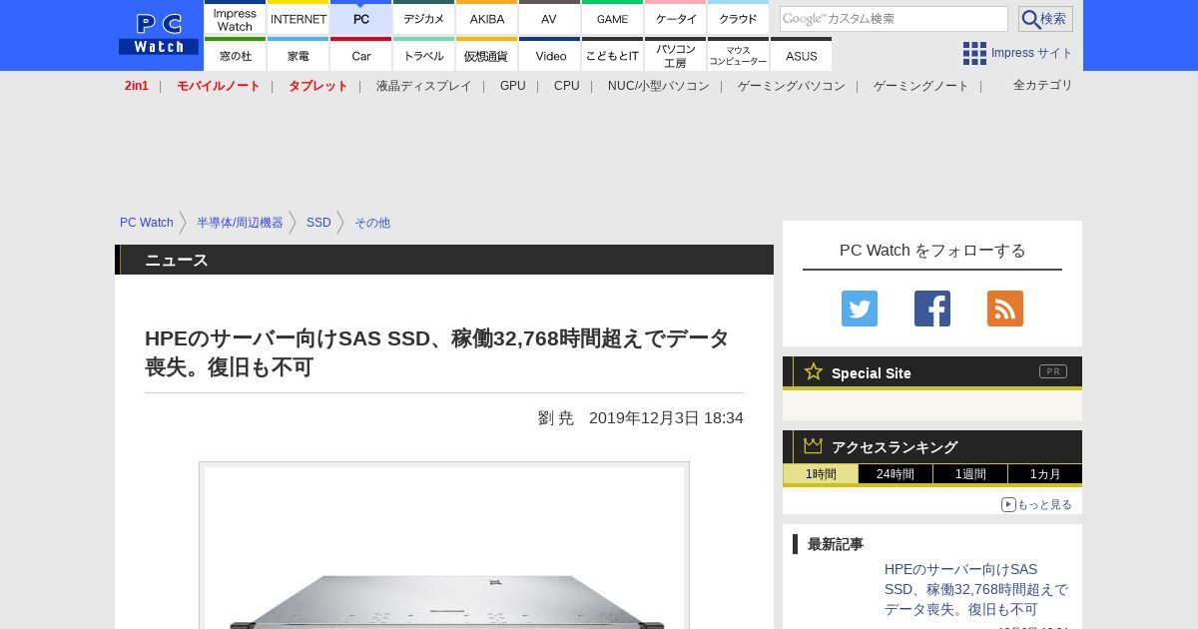The image size is (1198, 629).
Task: Open the Impress サイト grid icon
Action: tap(974, 53)
